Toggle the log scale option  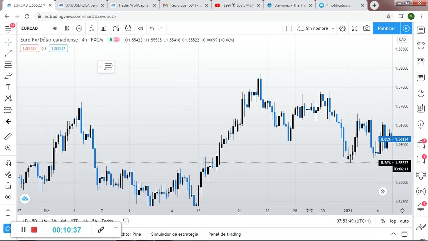click(393, 221)
